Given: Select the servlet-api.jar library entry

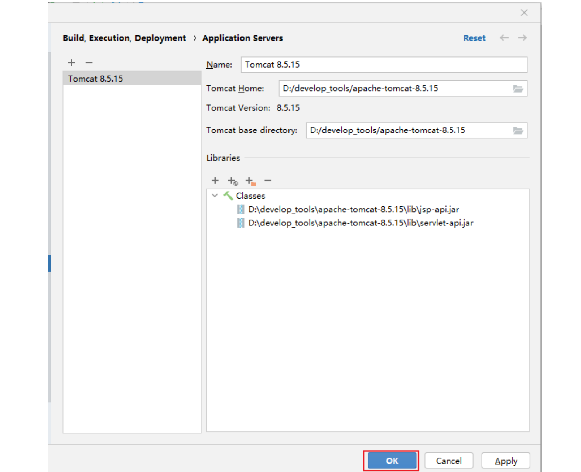Looking at the screenshot, I should [x=360, y=223].
